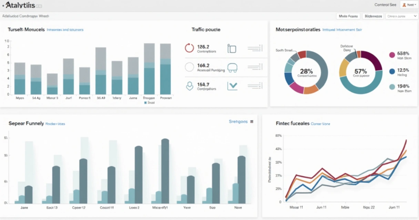
Task: Click the truck icon in the Traffic panel
Action: point(233,67)
